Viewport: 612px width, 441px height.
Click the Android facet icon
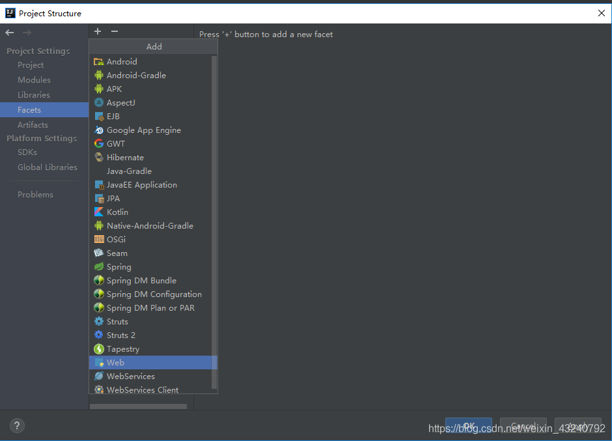[x=99, y=62]
